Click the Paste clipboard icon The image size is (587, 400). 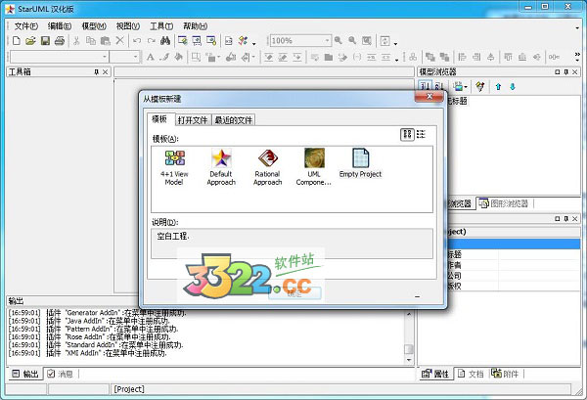point(106,40)
